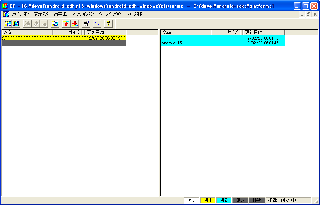Open help via yellow question mark icon
The image size is (320, 205).
click(x=108, y=24)
